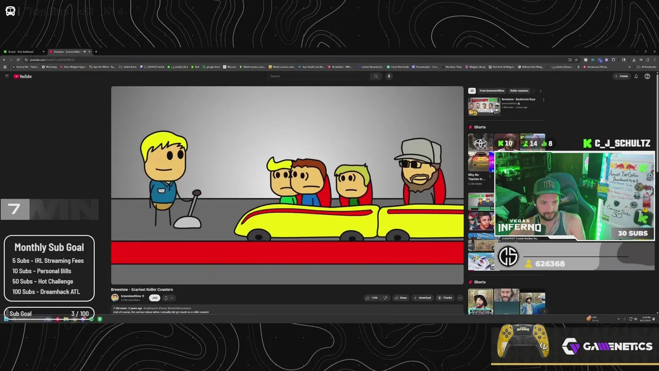Click the Share button
This screenshot has width=659, height=371.
point(401,298)
